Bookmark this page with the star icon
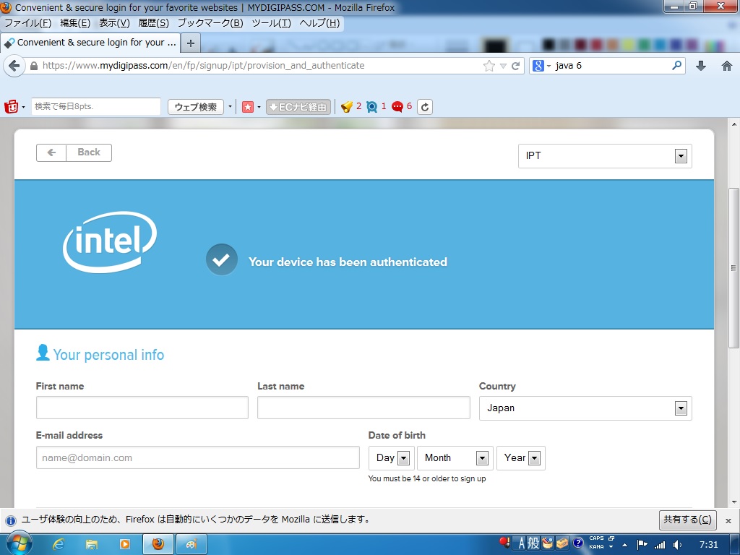This screenshot has width=740, height=555. (489, 66)
